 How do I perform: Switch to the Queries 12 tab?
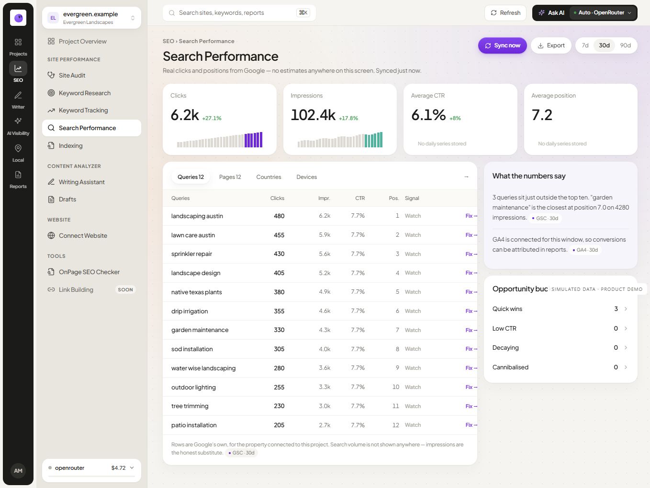pos(191,177)
